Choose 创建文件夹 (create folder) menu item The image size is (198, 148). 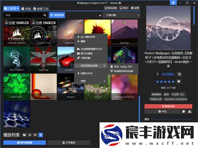(91, 73)
